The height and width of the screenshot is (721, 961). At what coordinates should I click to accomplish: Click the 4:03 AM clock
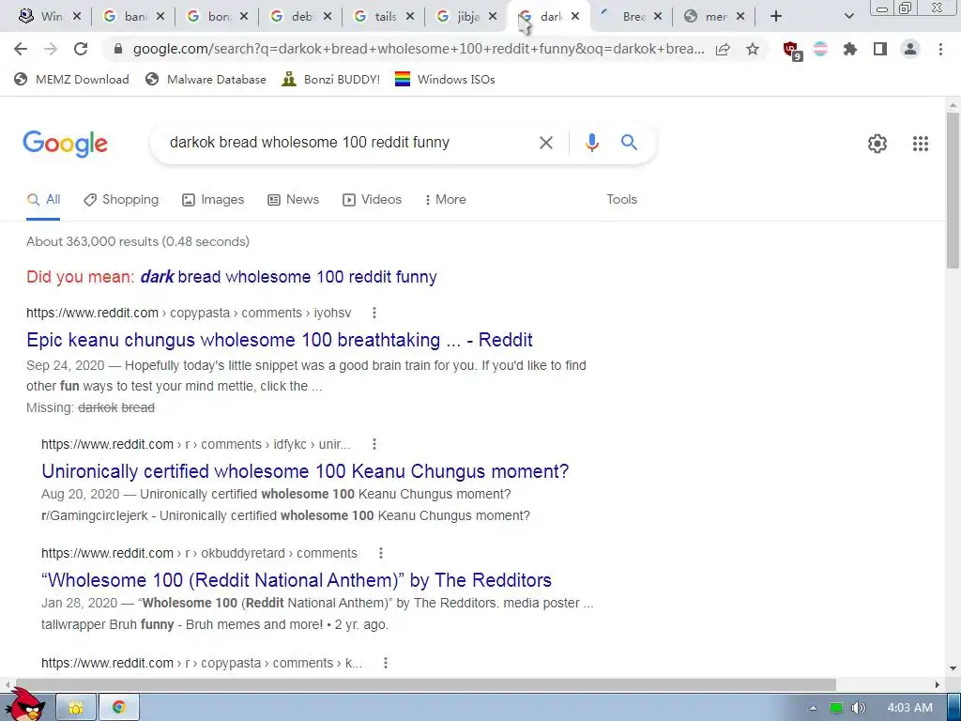coord(909,708)
